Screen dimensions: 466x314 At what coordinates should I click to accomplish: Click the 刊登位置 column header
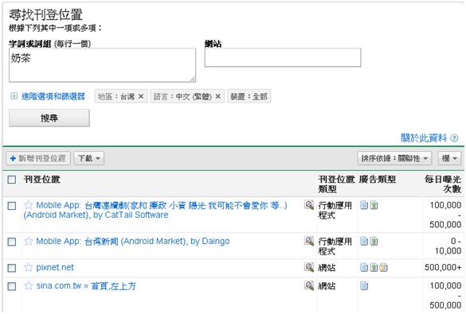coord(42,179)
